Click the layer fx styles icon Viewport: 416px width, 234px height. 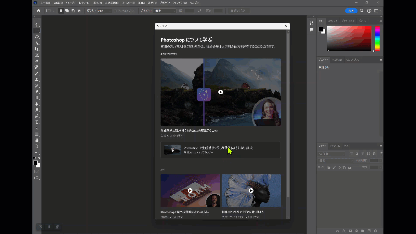click(x=344, y=231)
